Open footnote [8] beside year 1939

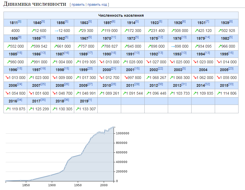(231, 22)
